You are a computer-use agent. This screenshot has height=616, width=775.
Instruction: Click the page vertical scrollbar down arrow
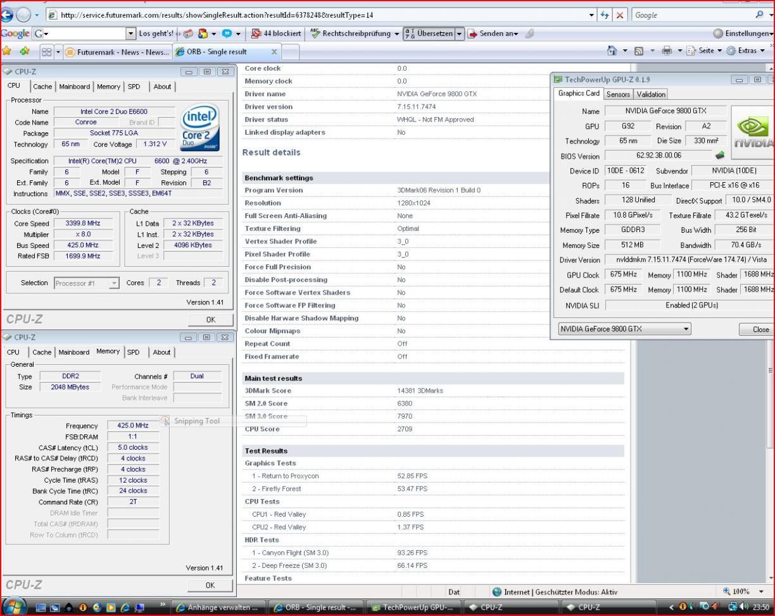[x=771, y=578]
